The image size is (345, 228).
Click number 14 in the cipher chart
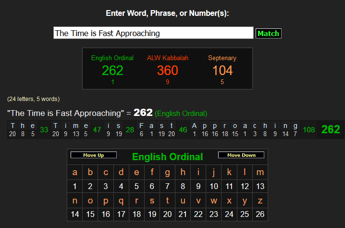click(x=74, y=215)
